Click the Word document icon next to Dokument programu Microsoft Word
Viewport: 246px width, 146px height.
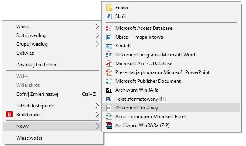109,55
